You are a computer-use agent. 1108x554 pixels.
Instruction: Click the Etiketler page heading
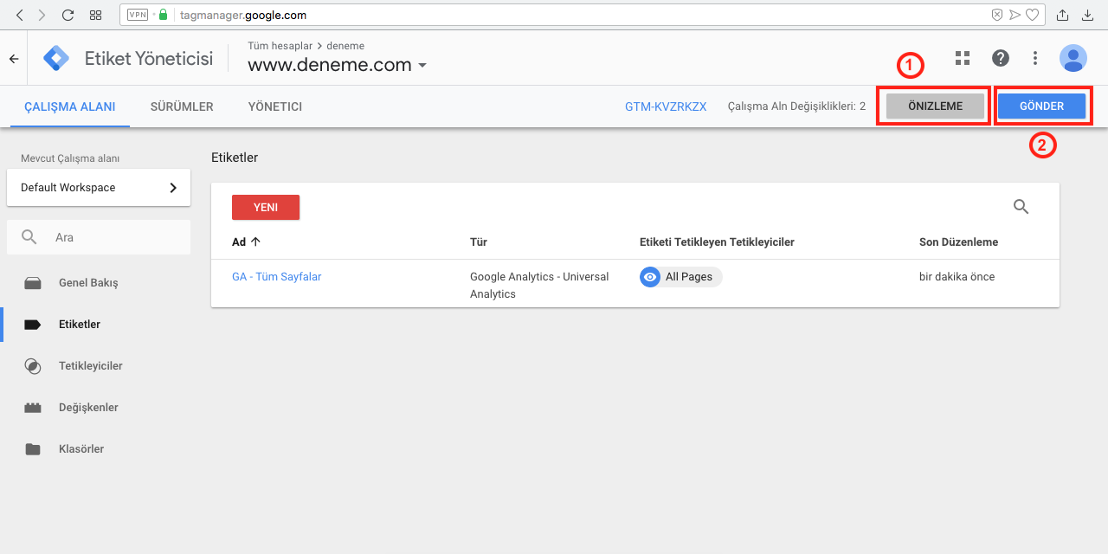click(235, 158)
